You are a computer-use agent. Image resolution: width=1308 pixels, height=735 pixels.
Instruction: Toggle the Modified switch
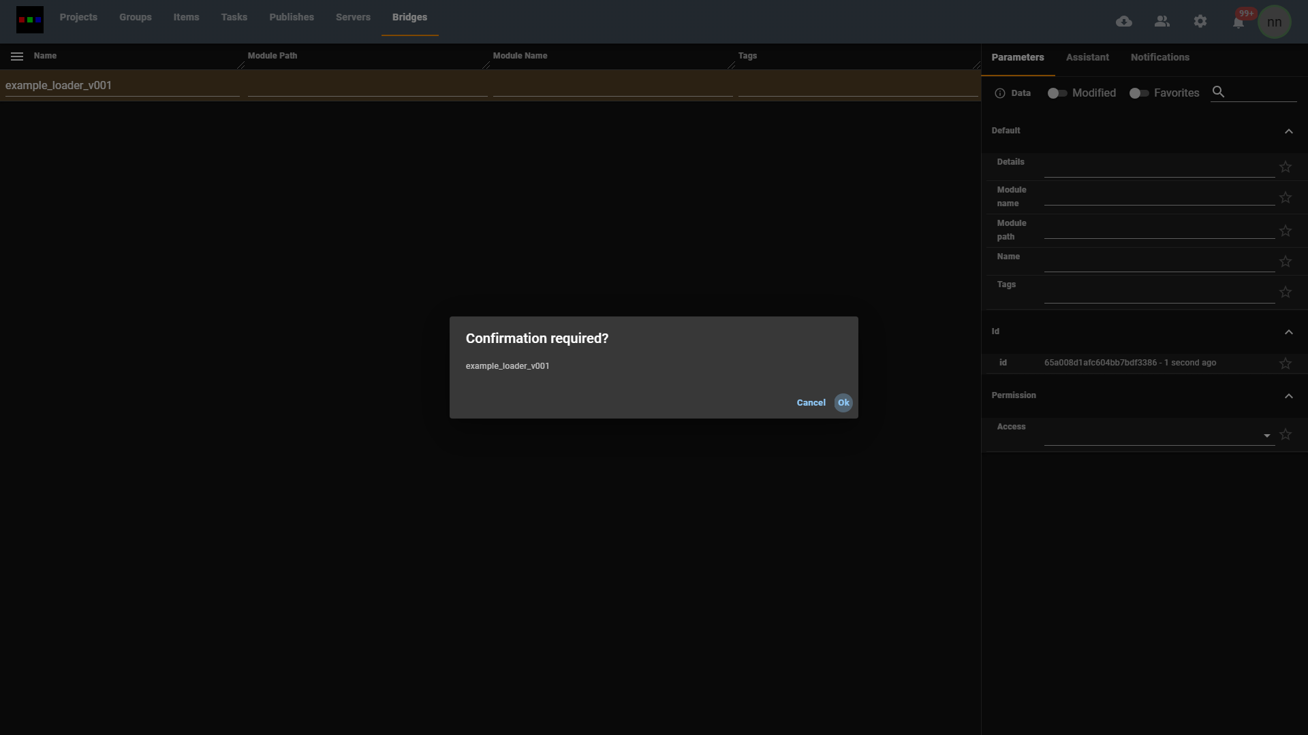1057,93
